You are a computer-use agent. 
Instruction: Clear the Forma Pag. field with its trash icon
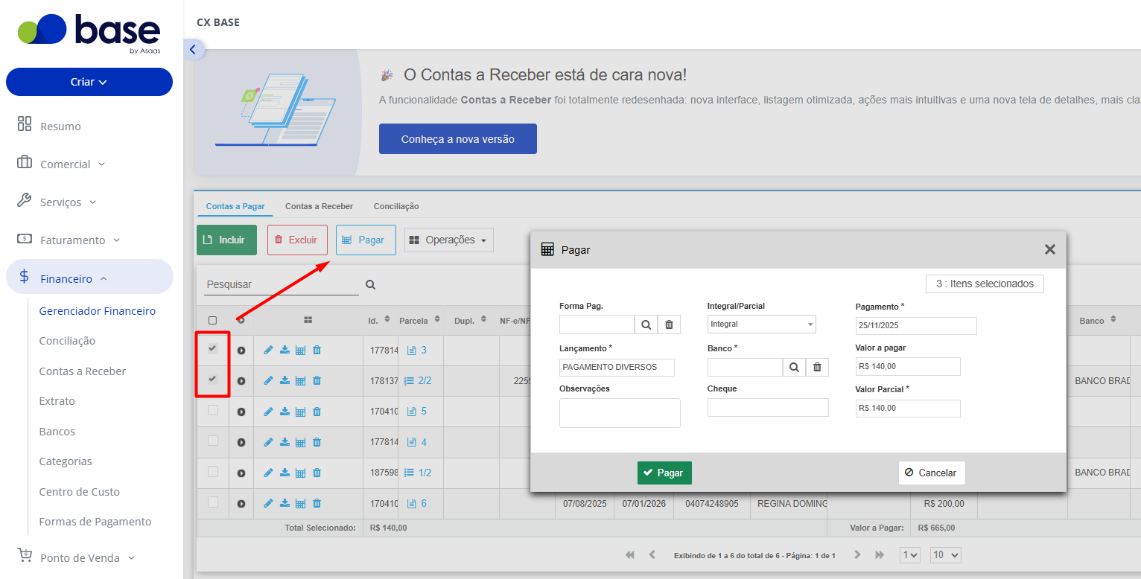coord(669,324)
